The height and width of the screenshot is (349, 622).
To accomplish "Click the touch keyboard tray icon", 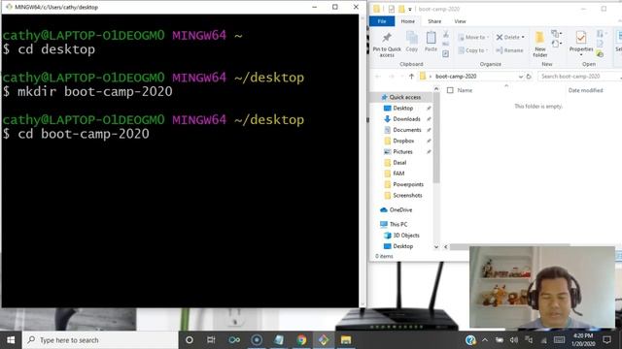I will [559, 340].
